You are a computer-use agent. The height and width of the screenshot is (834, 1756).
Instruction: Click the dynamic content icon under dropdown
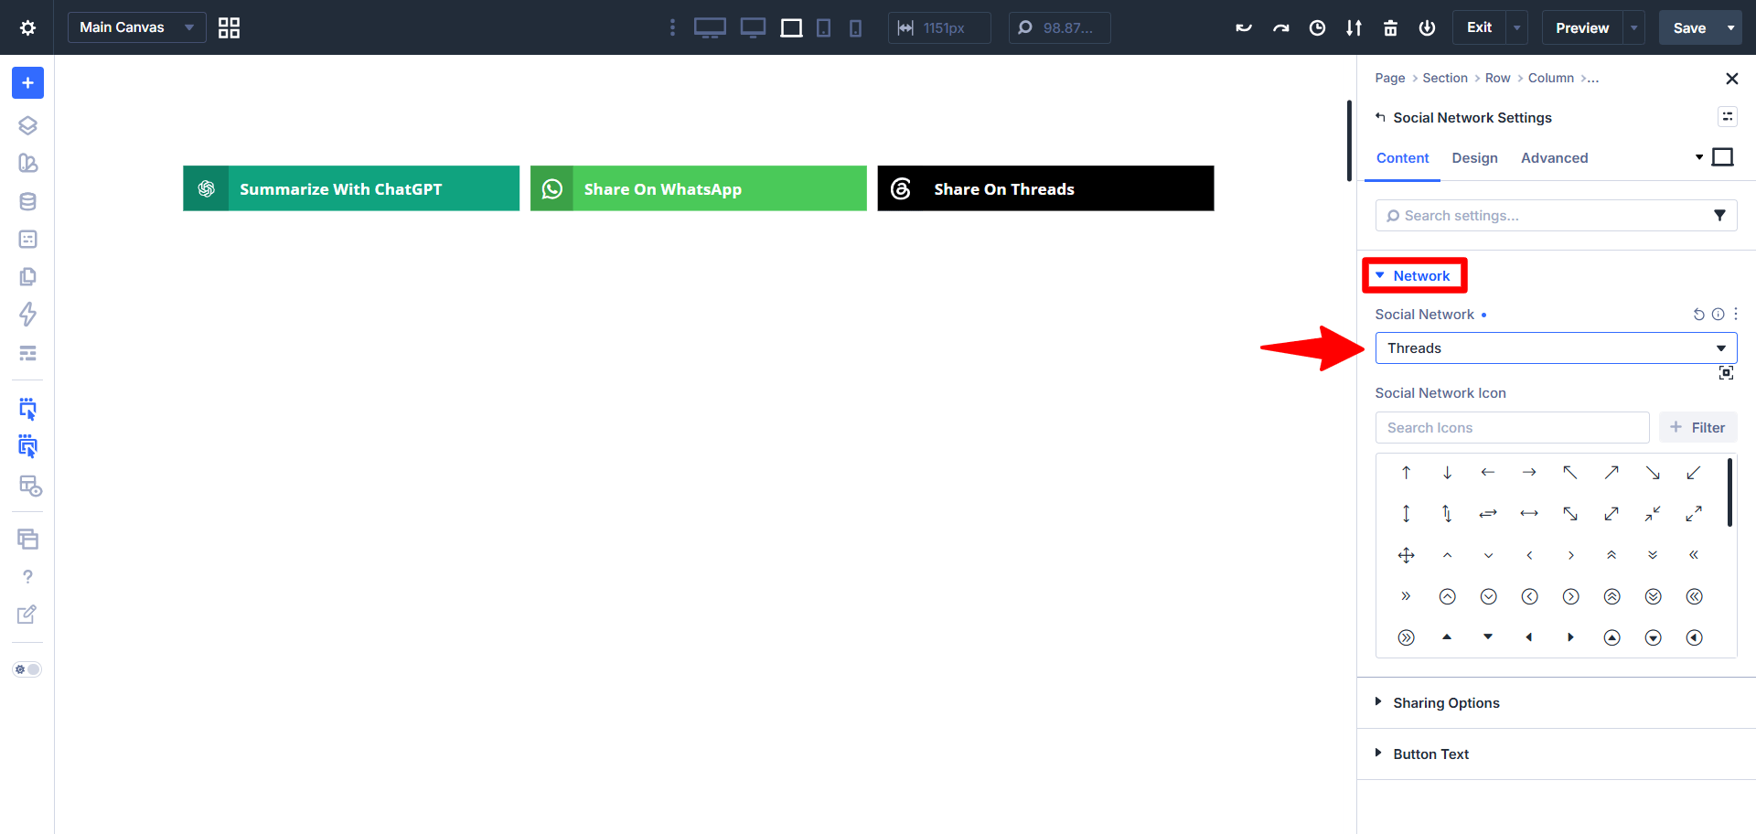pyautogui.click(x=1726, y=373)
